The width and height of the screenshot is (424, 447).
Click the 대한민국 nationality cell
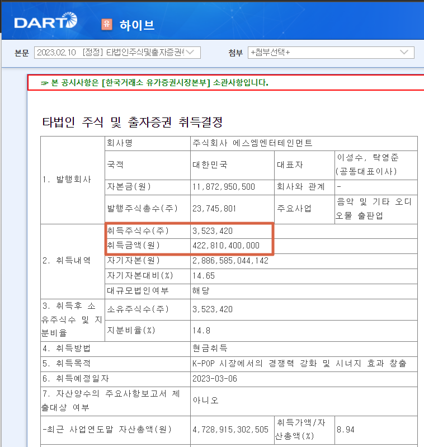point(232,165)
